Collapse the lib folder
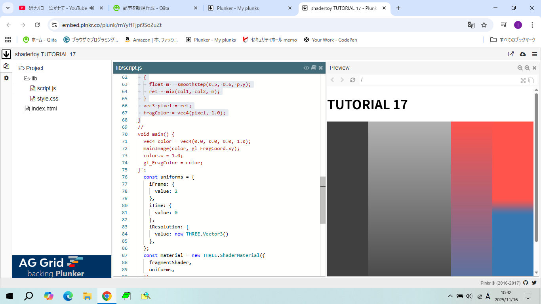 click(x=30, y=78)
